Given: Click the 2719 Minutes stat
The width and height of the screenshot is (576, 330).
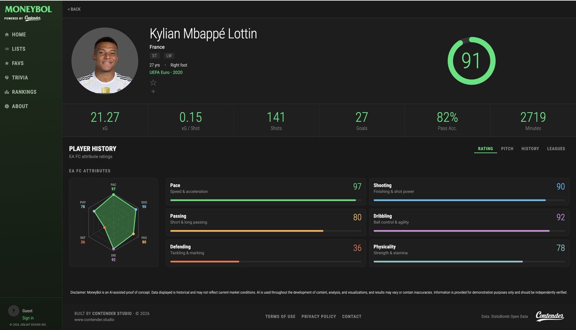Looking at the screenshot, I should (533, 120).
